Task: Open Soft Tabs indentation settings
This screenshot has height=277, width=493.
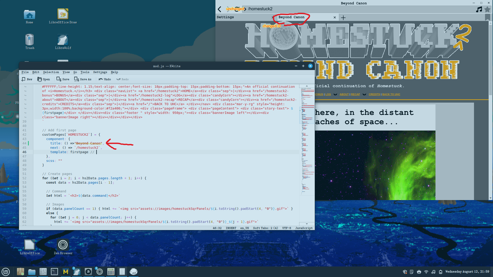Action: tap(265, 228)
